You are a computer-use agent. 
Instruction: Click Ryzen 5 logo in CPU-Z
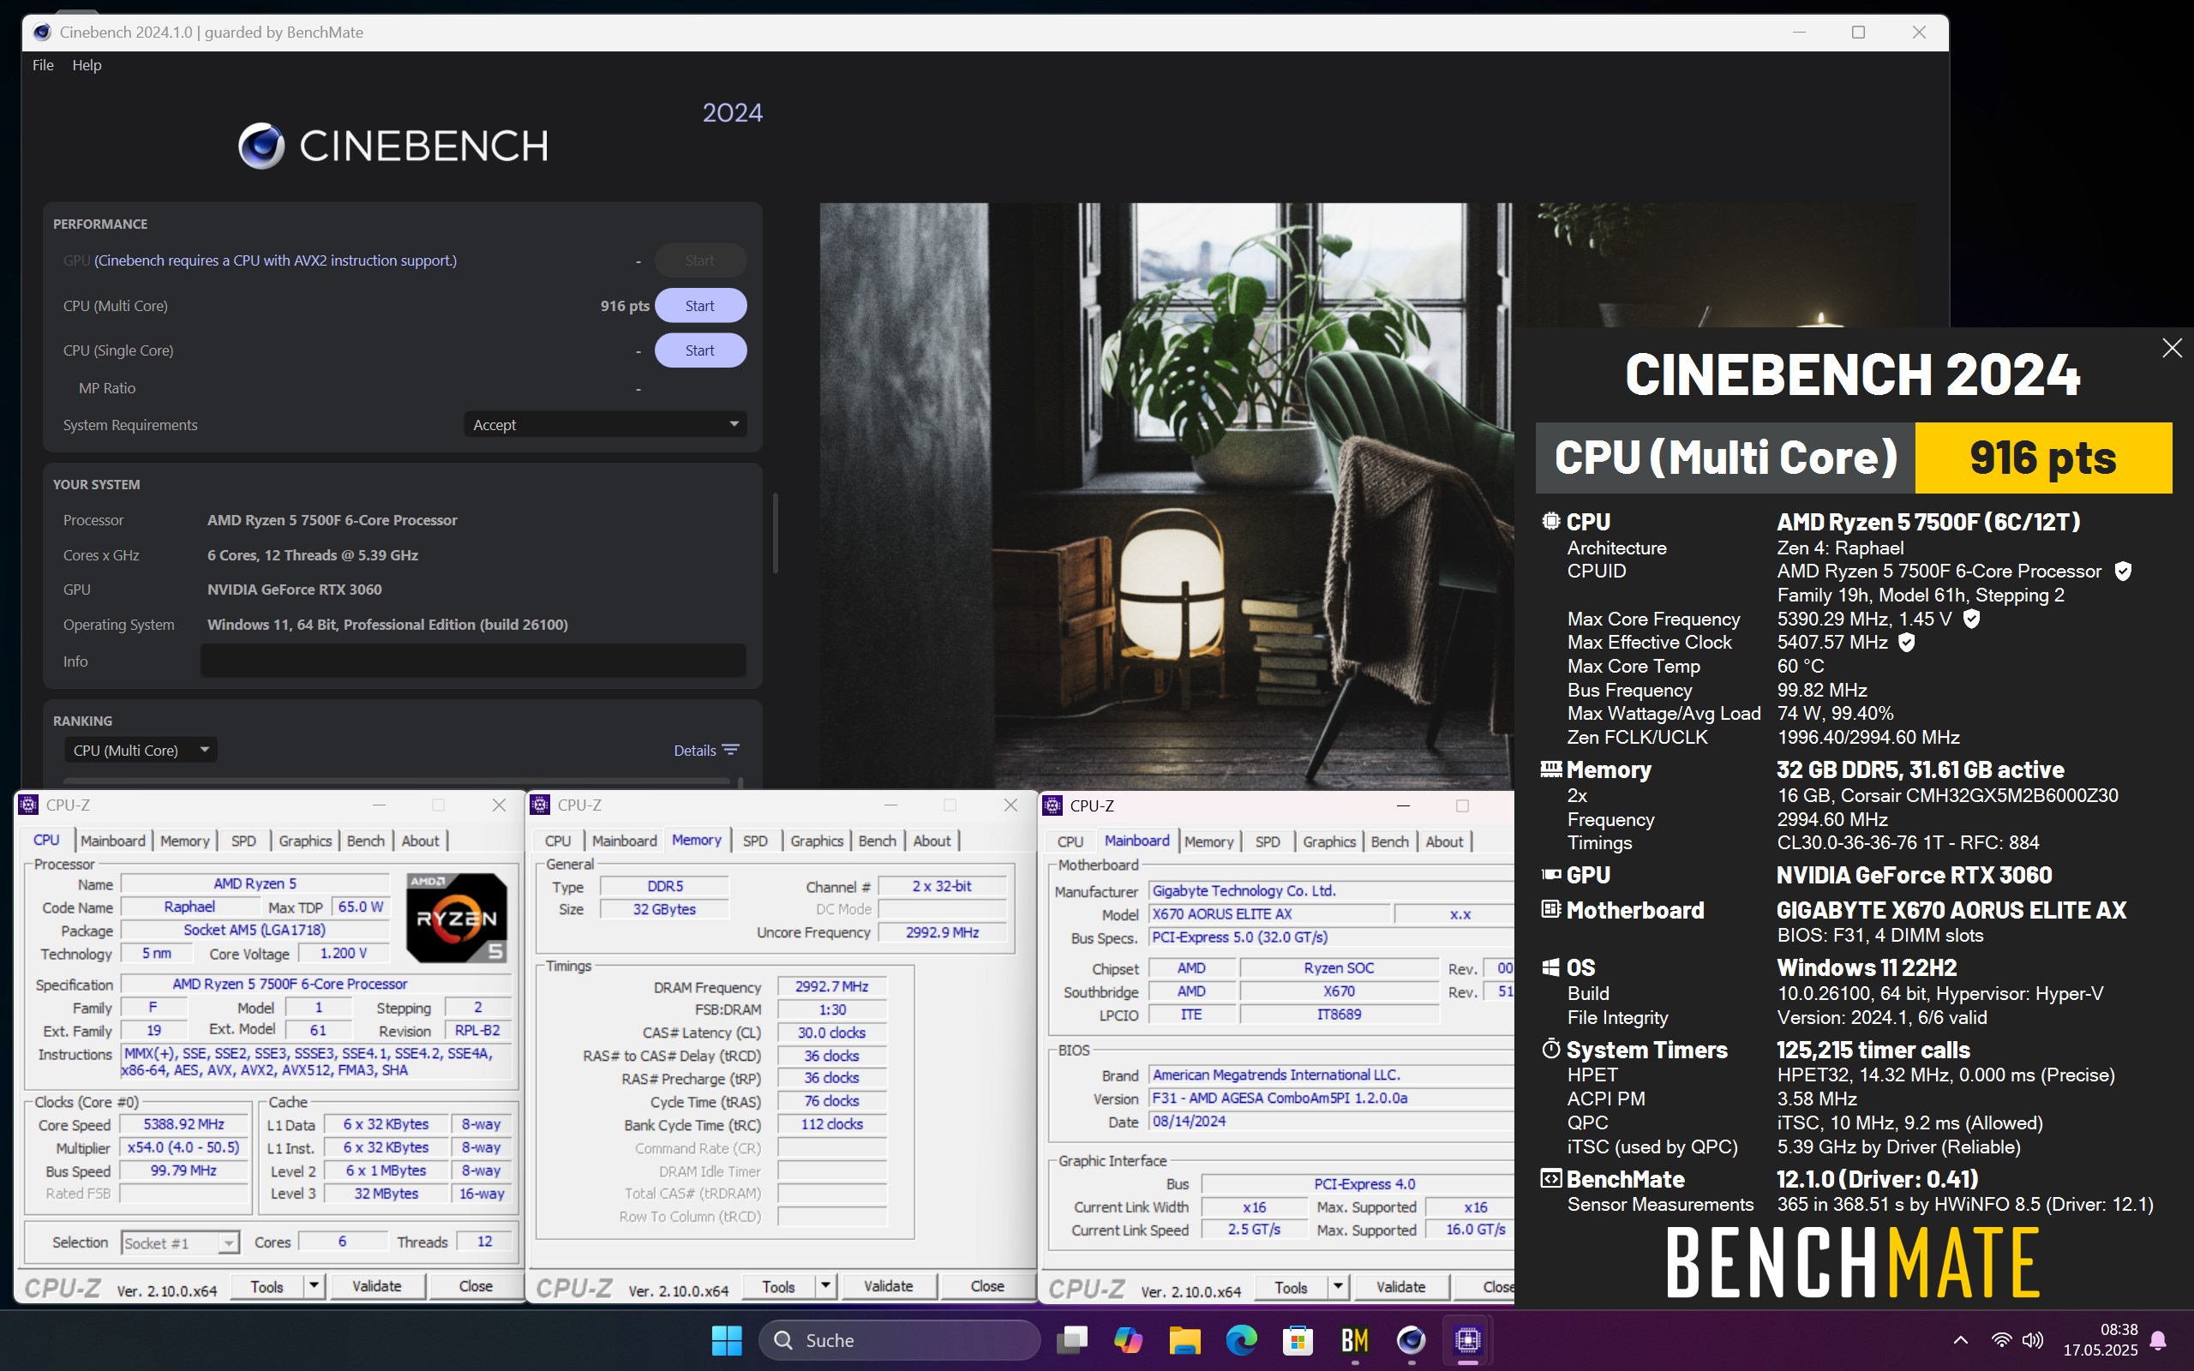click(456, 918)
